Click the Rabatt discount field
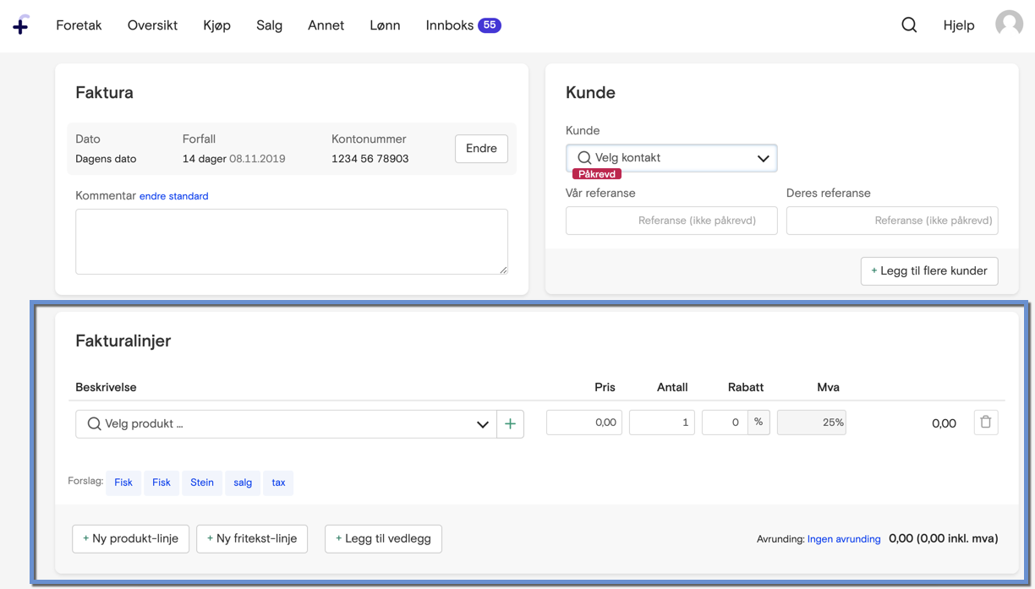Screen dimensions: 1035x589 pos(725,423)
